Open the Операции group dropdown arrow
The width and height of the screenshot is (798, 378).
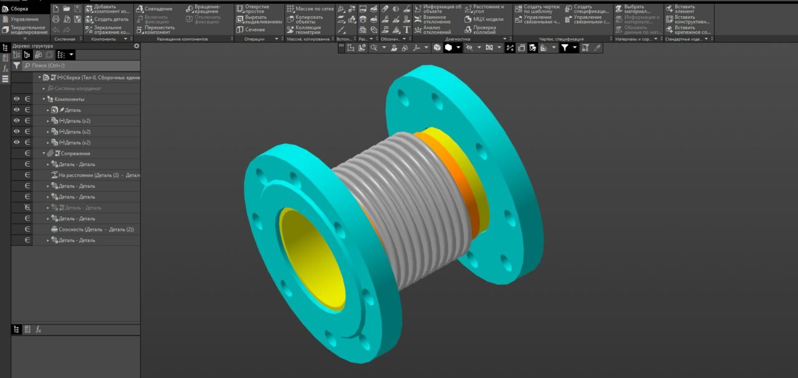[x=278, y=39]
